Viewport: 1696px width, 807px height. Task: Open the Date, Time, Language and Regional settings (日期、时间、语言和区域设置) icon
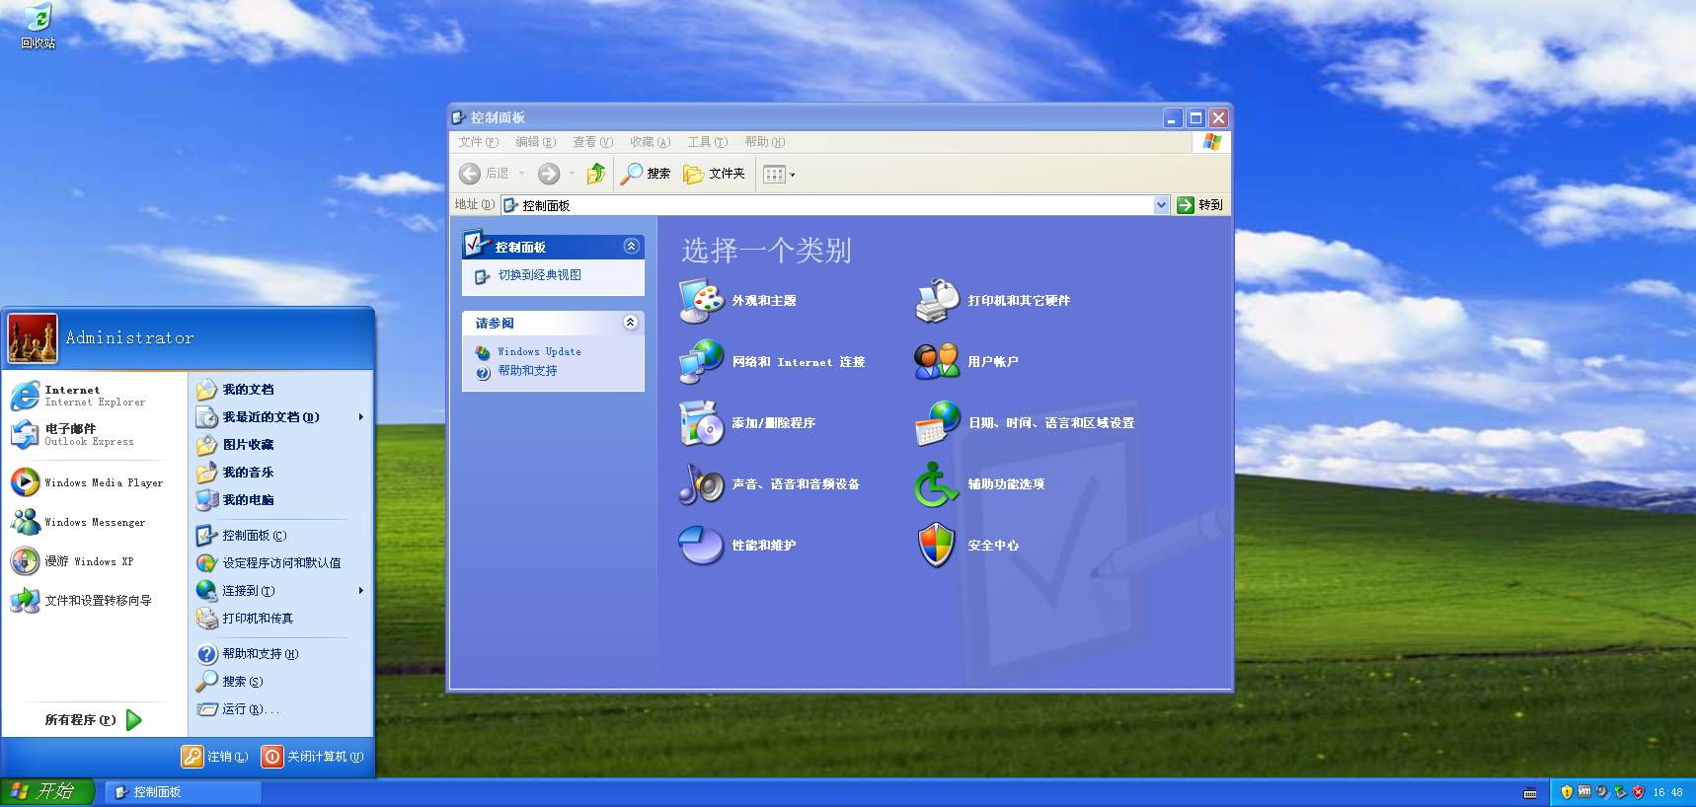coord(938,423)
